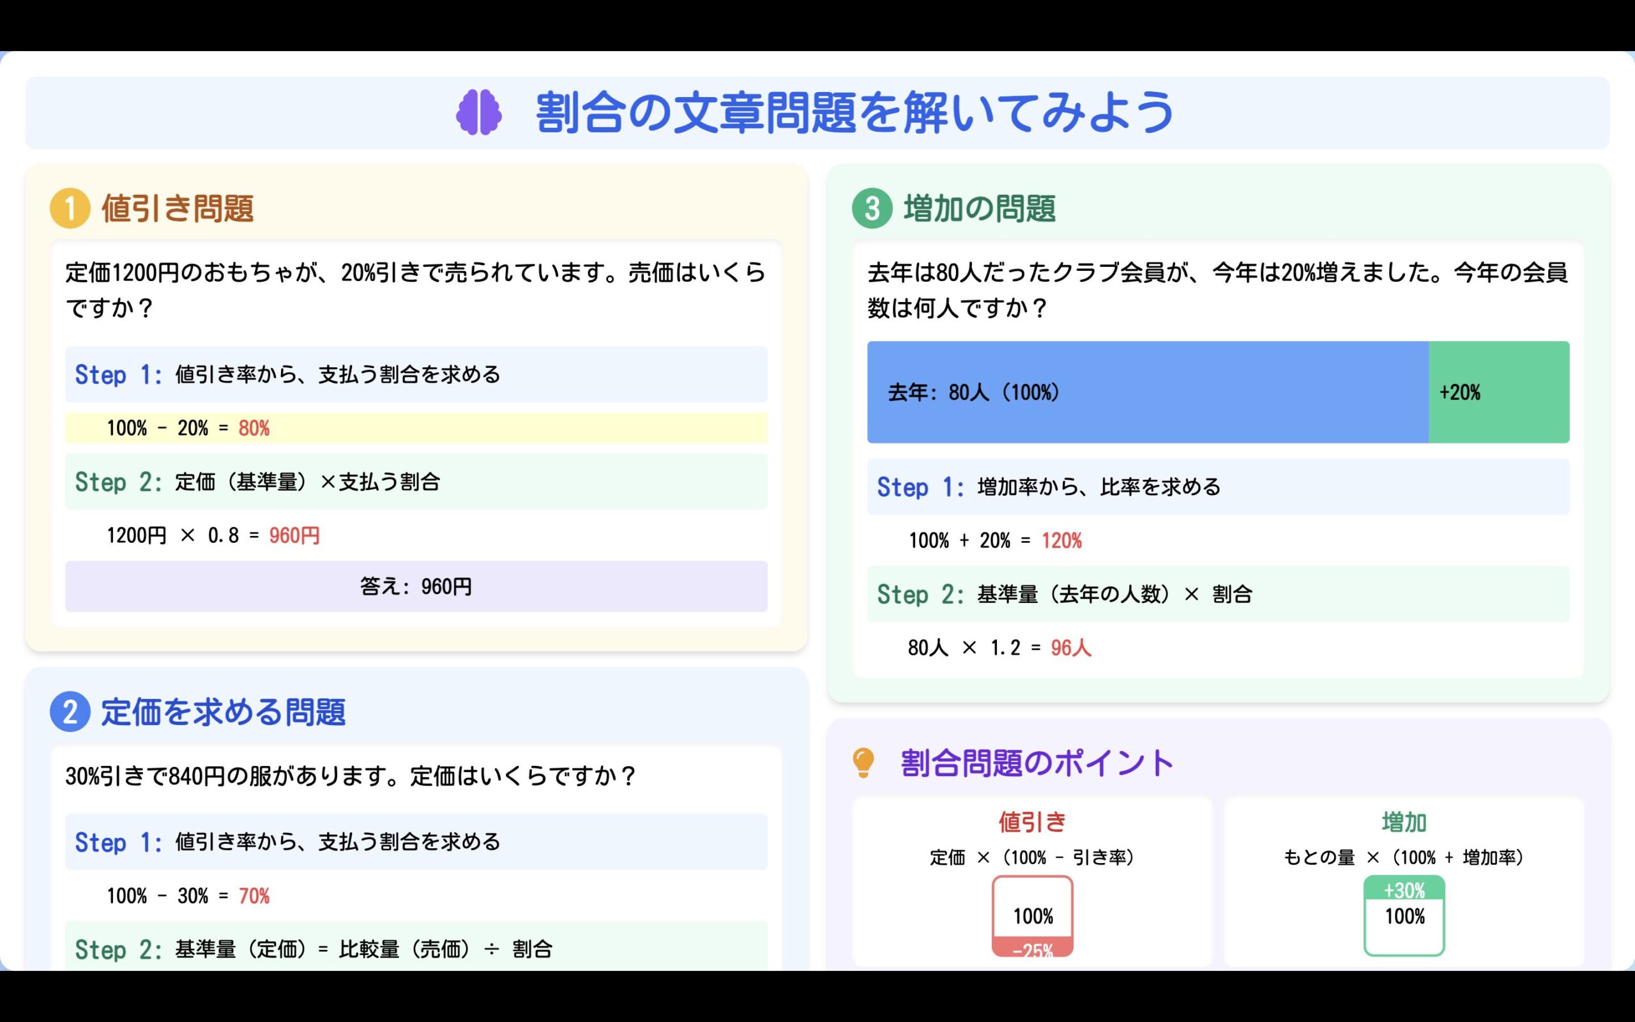Click the formula もとの量 ×（100% + 増加率）
This screenshot has height=1022, width=1635.
pos(1404,857)
